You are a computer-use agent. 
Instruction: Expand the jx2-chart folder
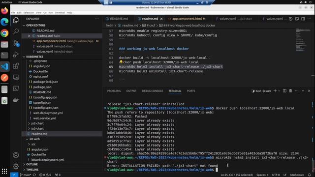click(37, 123)
